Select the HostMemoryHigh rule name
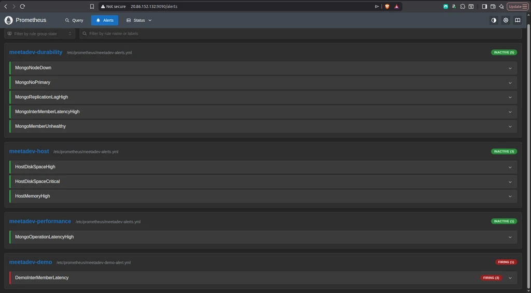Viewport: 531px width, 293px height. tap(32, 196)
